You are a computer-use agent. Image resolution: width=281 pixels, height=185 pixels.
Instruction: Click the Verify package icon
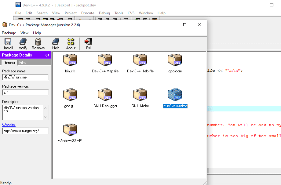[x=23, y=44]
